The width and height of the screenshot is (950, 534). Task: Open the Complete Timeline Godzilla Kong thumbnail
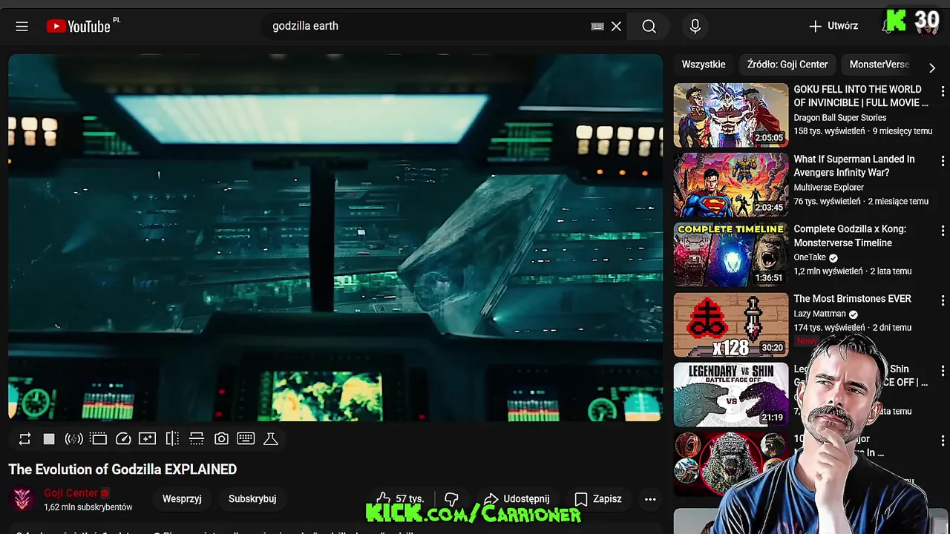point(731,255)
